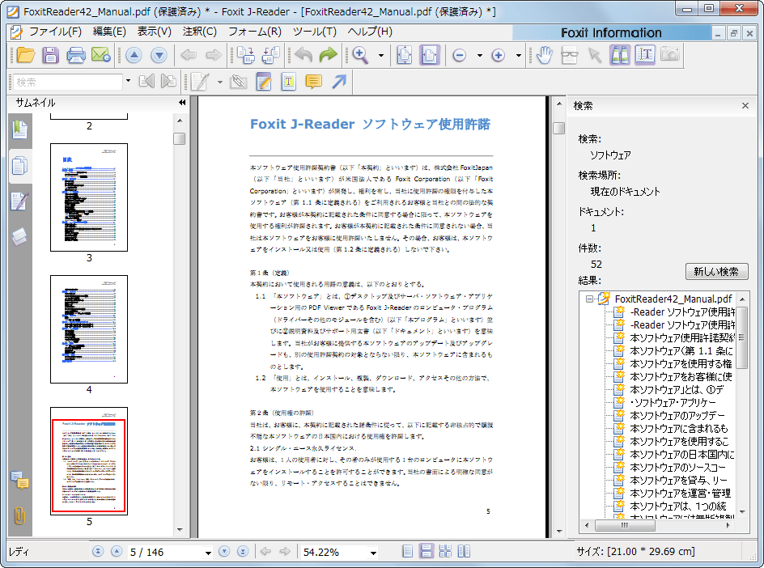Open the Comments side panel
This screenshot has width=764, height=568.
click(20, 480)
